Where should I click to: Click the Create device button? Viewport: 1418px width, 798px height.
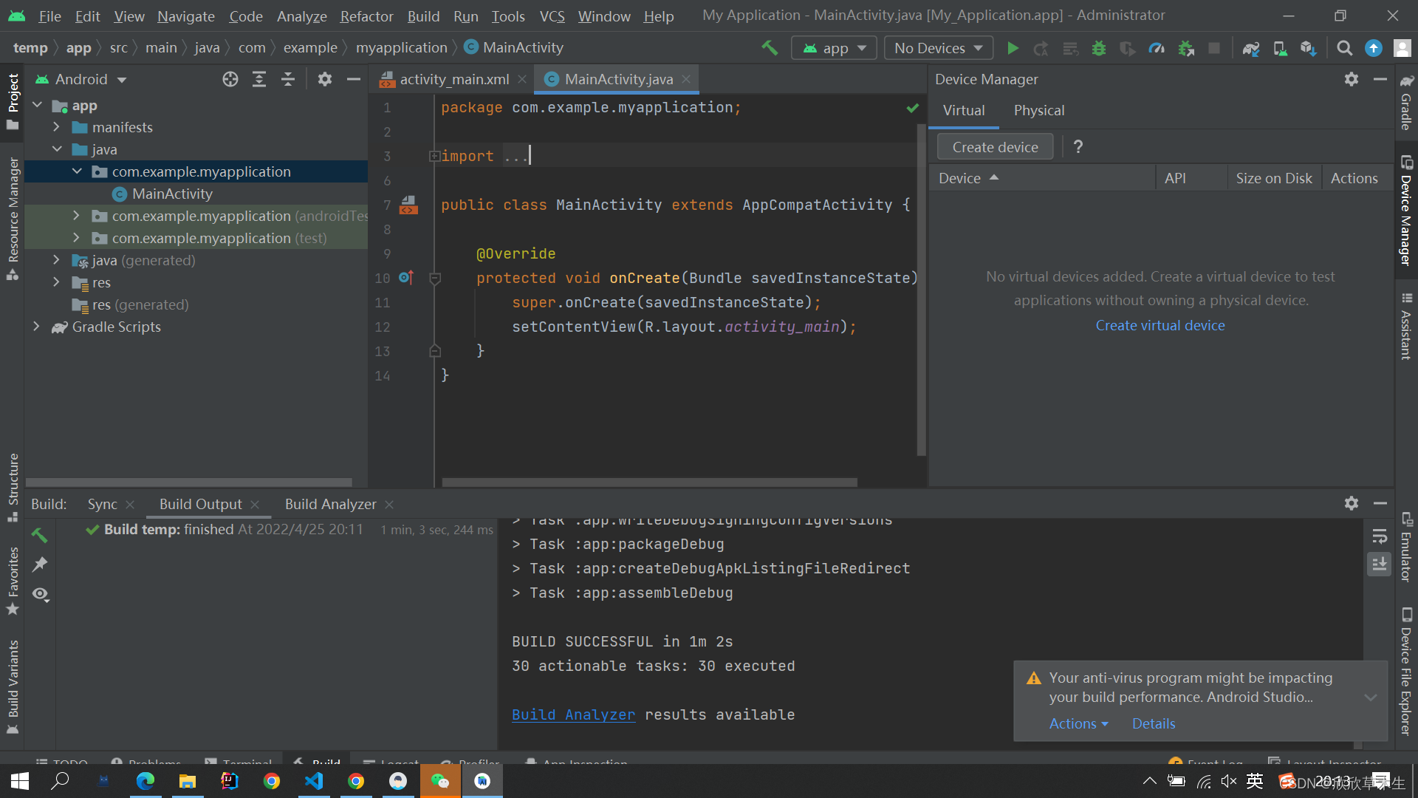click(995, 147)
